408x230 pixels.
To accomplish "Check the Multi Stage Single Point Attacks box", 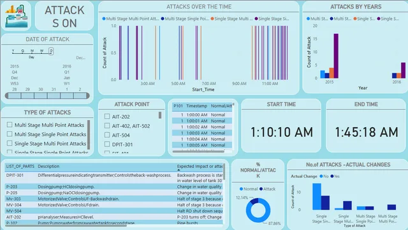I will pos(10,134).
